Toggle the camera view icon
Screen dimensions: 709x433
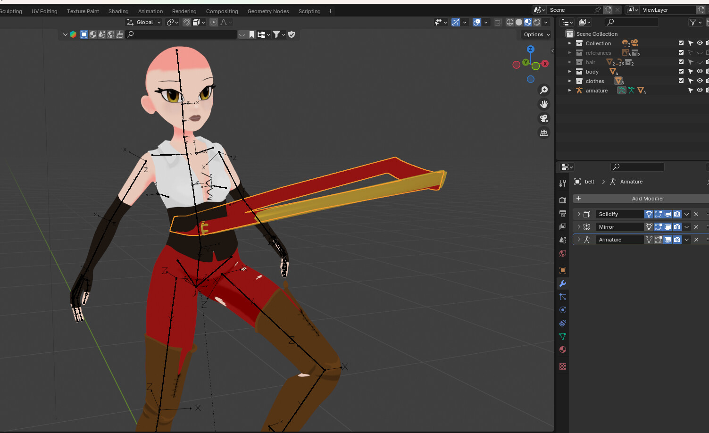pyautogui.click(x=544, y=118)
